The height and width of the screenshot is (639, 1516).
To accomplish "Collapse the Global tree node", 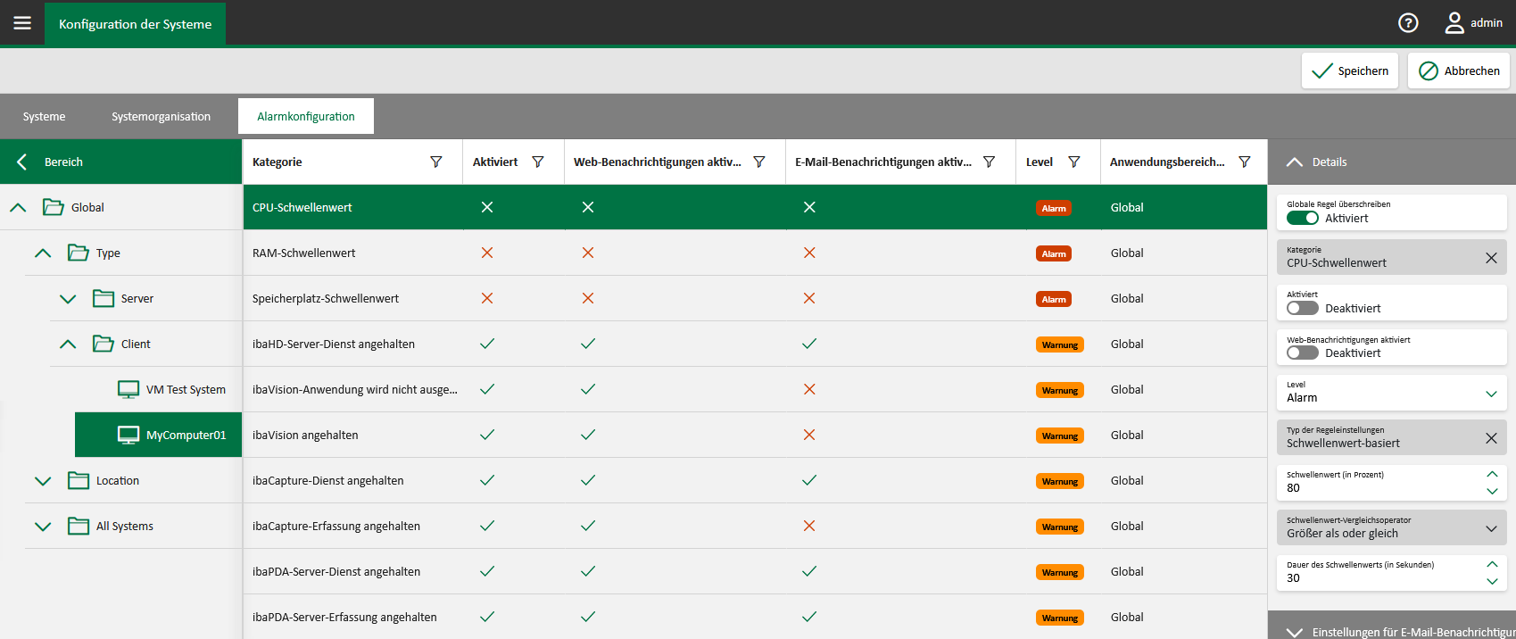I will pos(18,207).
